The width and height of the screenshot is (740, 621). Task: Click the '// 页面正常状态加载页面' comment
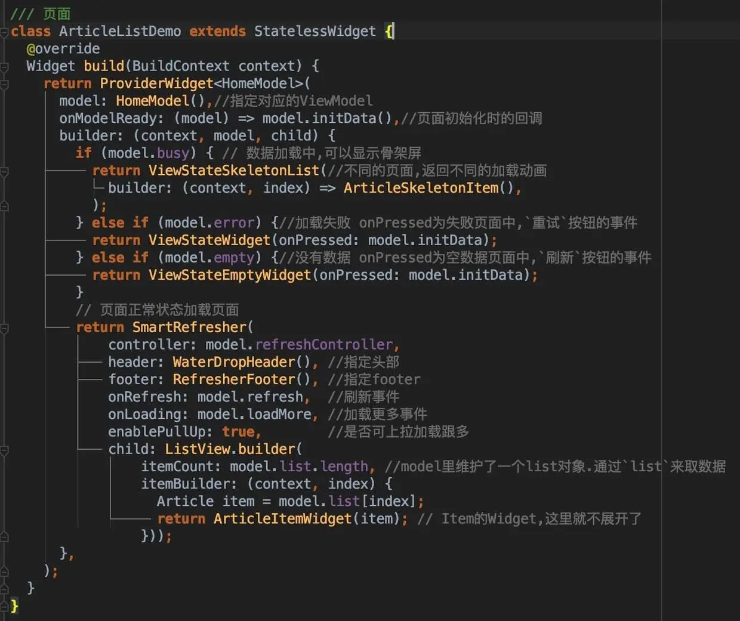tap(157, 310)
